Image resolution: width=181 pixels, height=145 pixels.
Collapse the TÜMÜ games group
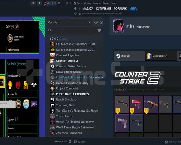pyautogui.click(x=48, y=39)
